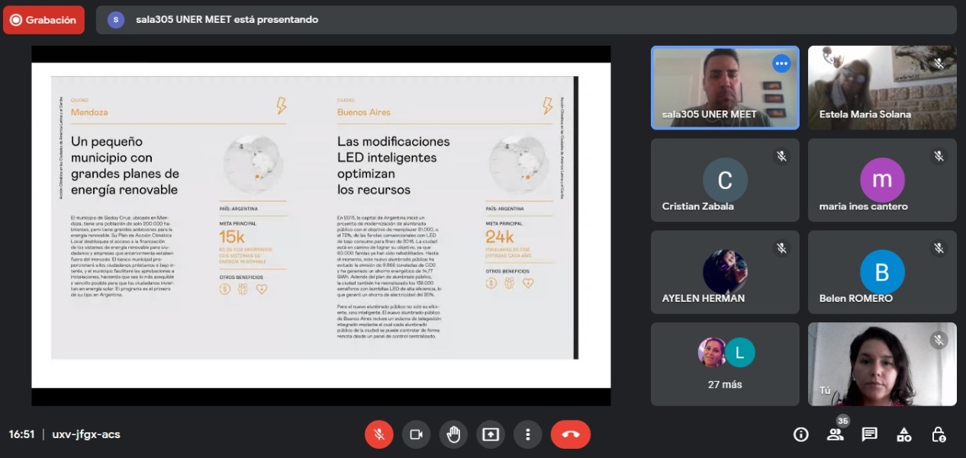Open the present screen button
The image size is (966, 458).
pos(491,434)
